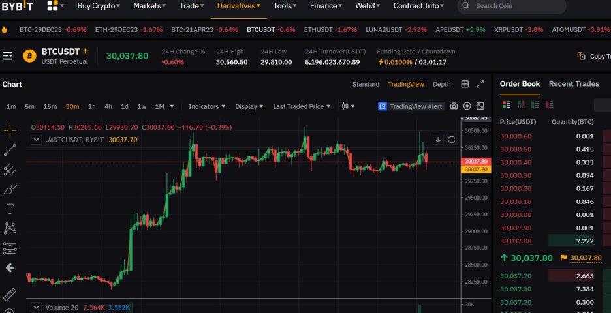Image resolution: width=611 pixels, height=313 pixels.
Task: Click the left arrow icon tool
Action: [10, 268]
